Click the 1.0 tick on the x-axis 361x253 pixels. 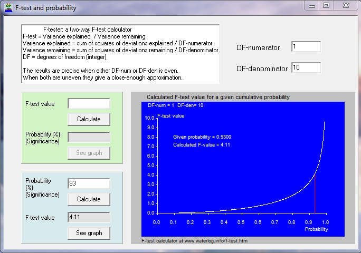pos(325,222)
